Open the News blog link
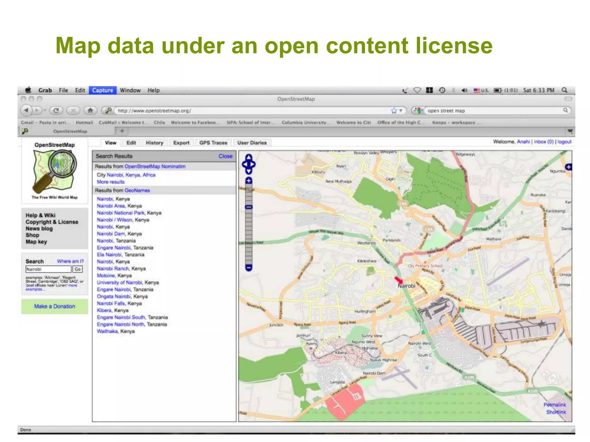The image size is (590, 442). [39, 228]
